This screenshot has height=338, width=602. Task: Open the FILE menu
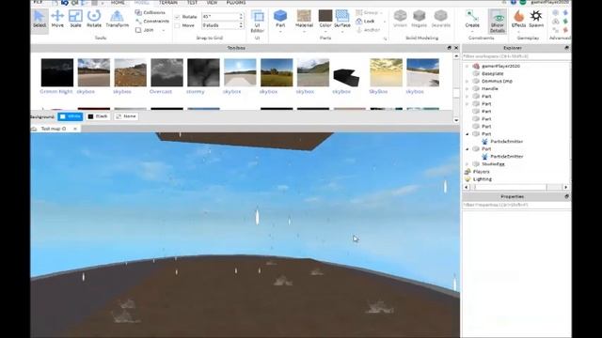tap(38, 2)
